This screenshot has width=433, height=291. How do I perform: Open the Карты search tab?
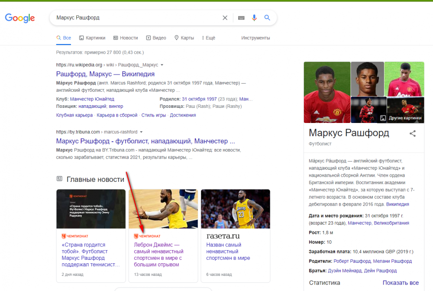(x=184, y=38)
